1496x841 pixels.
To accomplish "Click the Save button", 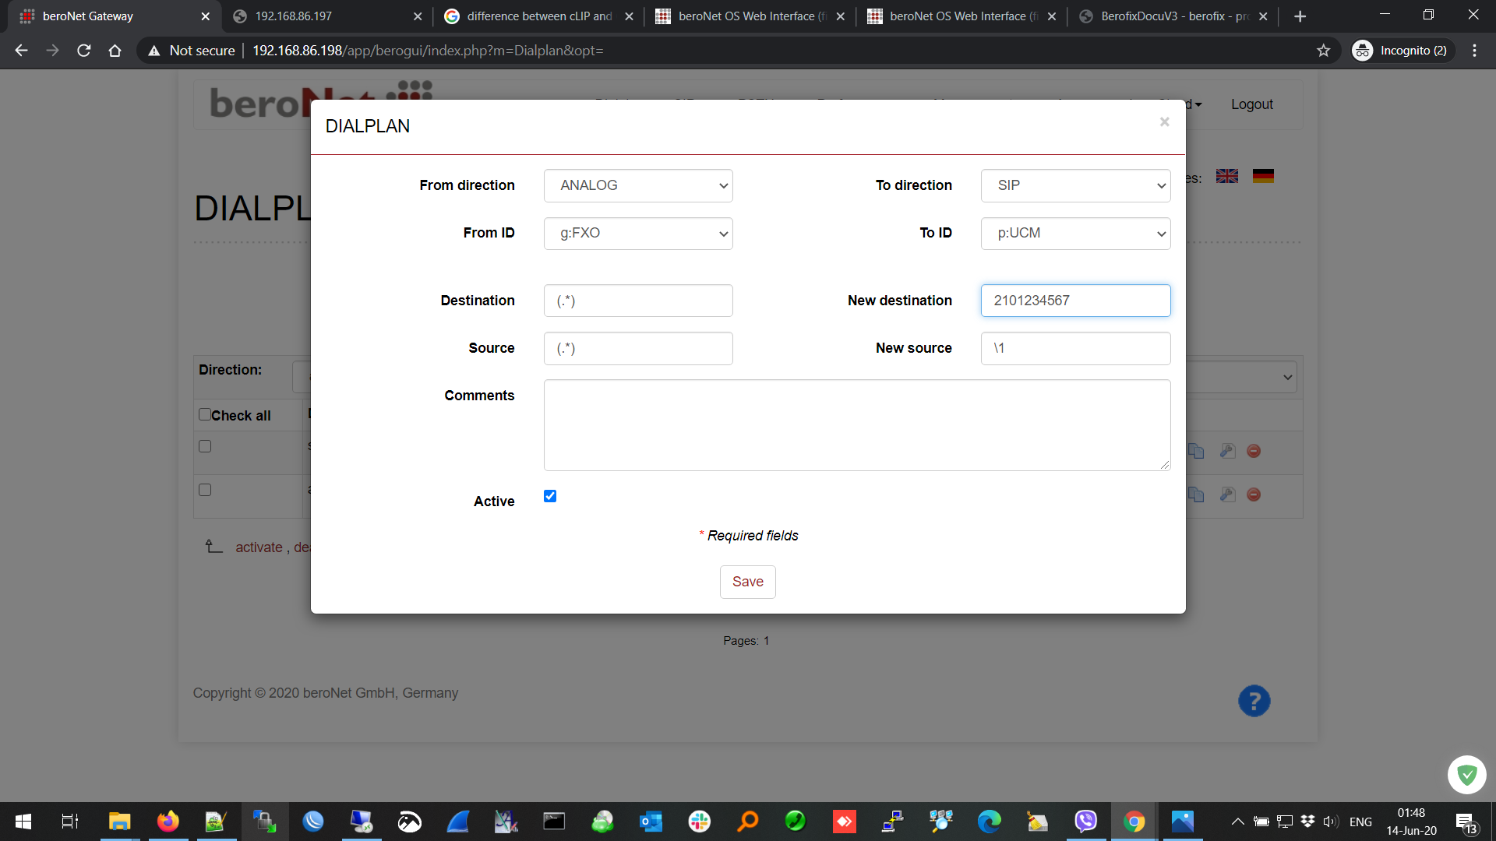I will pyautogui.click(x=747, y=582).
